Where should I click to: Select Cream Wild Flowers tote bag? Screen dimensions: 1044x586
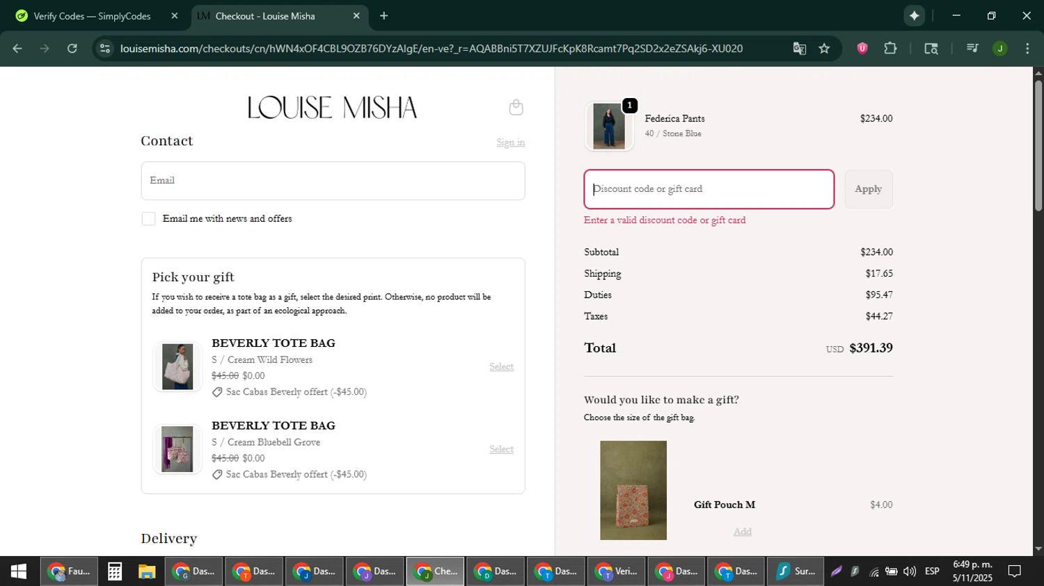[501, 366]
